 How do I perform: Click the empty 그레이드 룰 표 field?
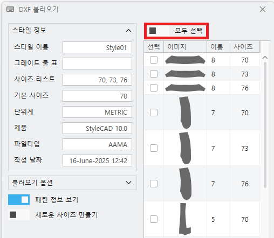(x=97, y=64)
